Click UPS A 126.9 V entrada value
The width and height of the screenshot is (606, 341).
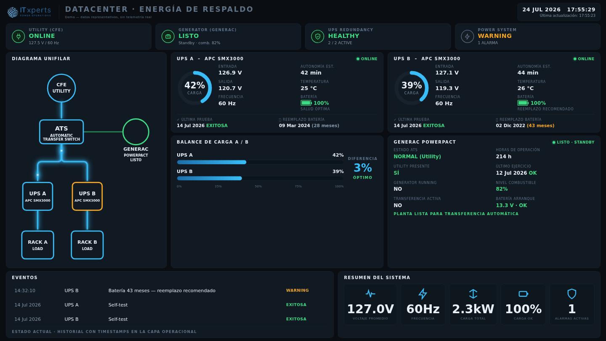coord(230,73)
